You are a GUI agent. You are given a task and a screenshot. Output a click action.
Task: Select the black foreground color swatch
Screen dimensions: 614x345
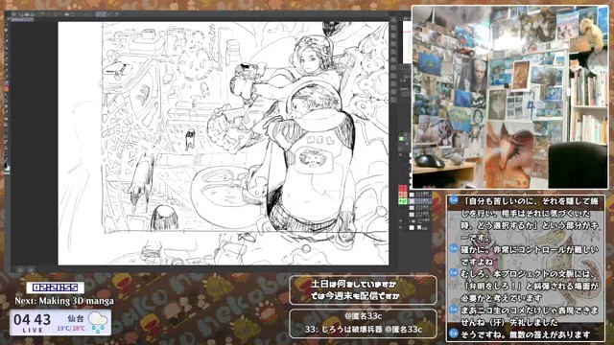[6, 166]
